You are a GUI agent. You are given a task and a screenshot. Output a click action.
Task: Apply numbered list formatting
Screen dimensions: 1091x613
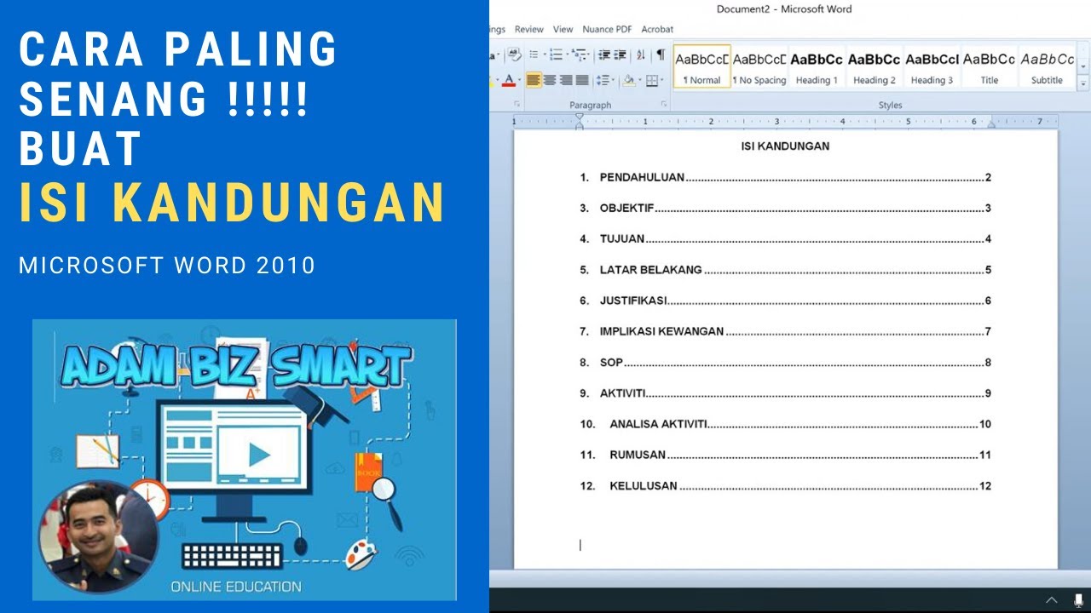[556, 54]
